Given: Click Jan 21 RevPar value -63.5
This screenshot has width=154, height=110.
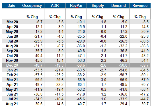Looking at the screenshot, I should 81,70.
